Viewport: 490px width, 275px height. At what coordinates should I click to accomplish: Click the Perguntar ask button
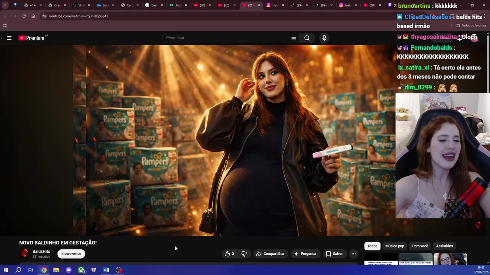click(x=305, y=254)
